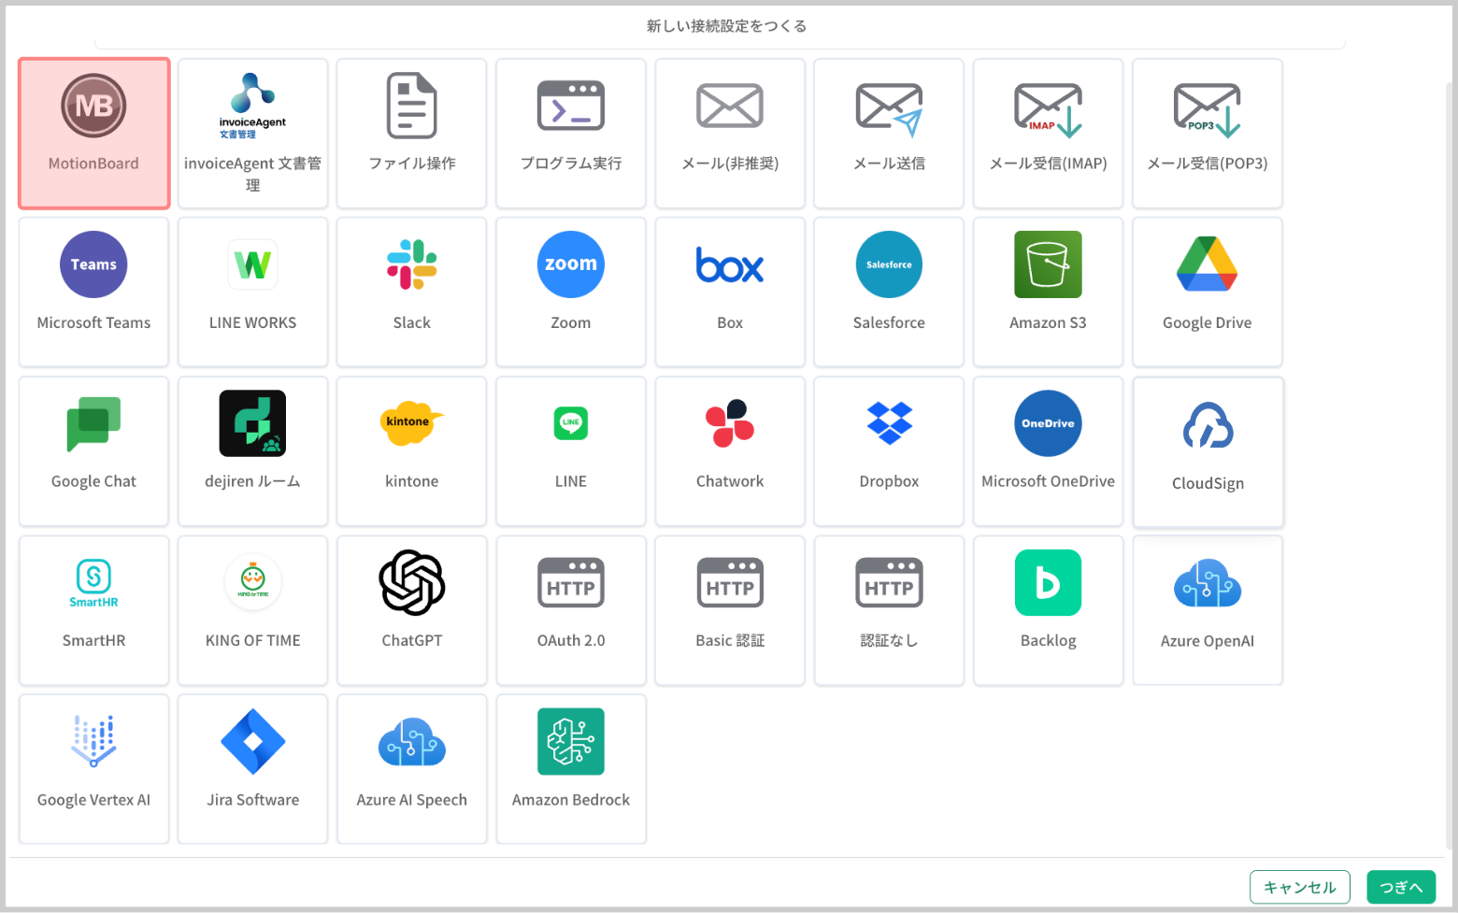
Task: Select the OAuth 2.0 HTTP tile
Action: (571, 610)
